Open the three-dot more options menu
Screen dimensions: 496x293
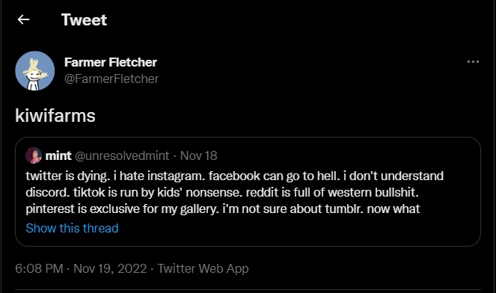pos(473,61)
